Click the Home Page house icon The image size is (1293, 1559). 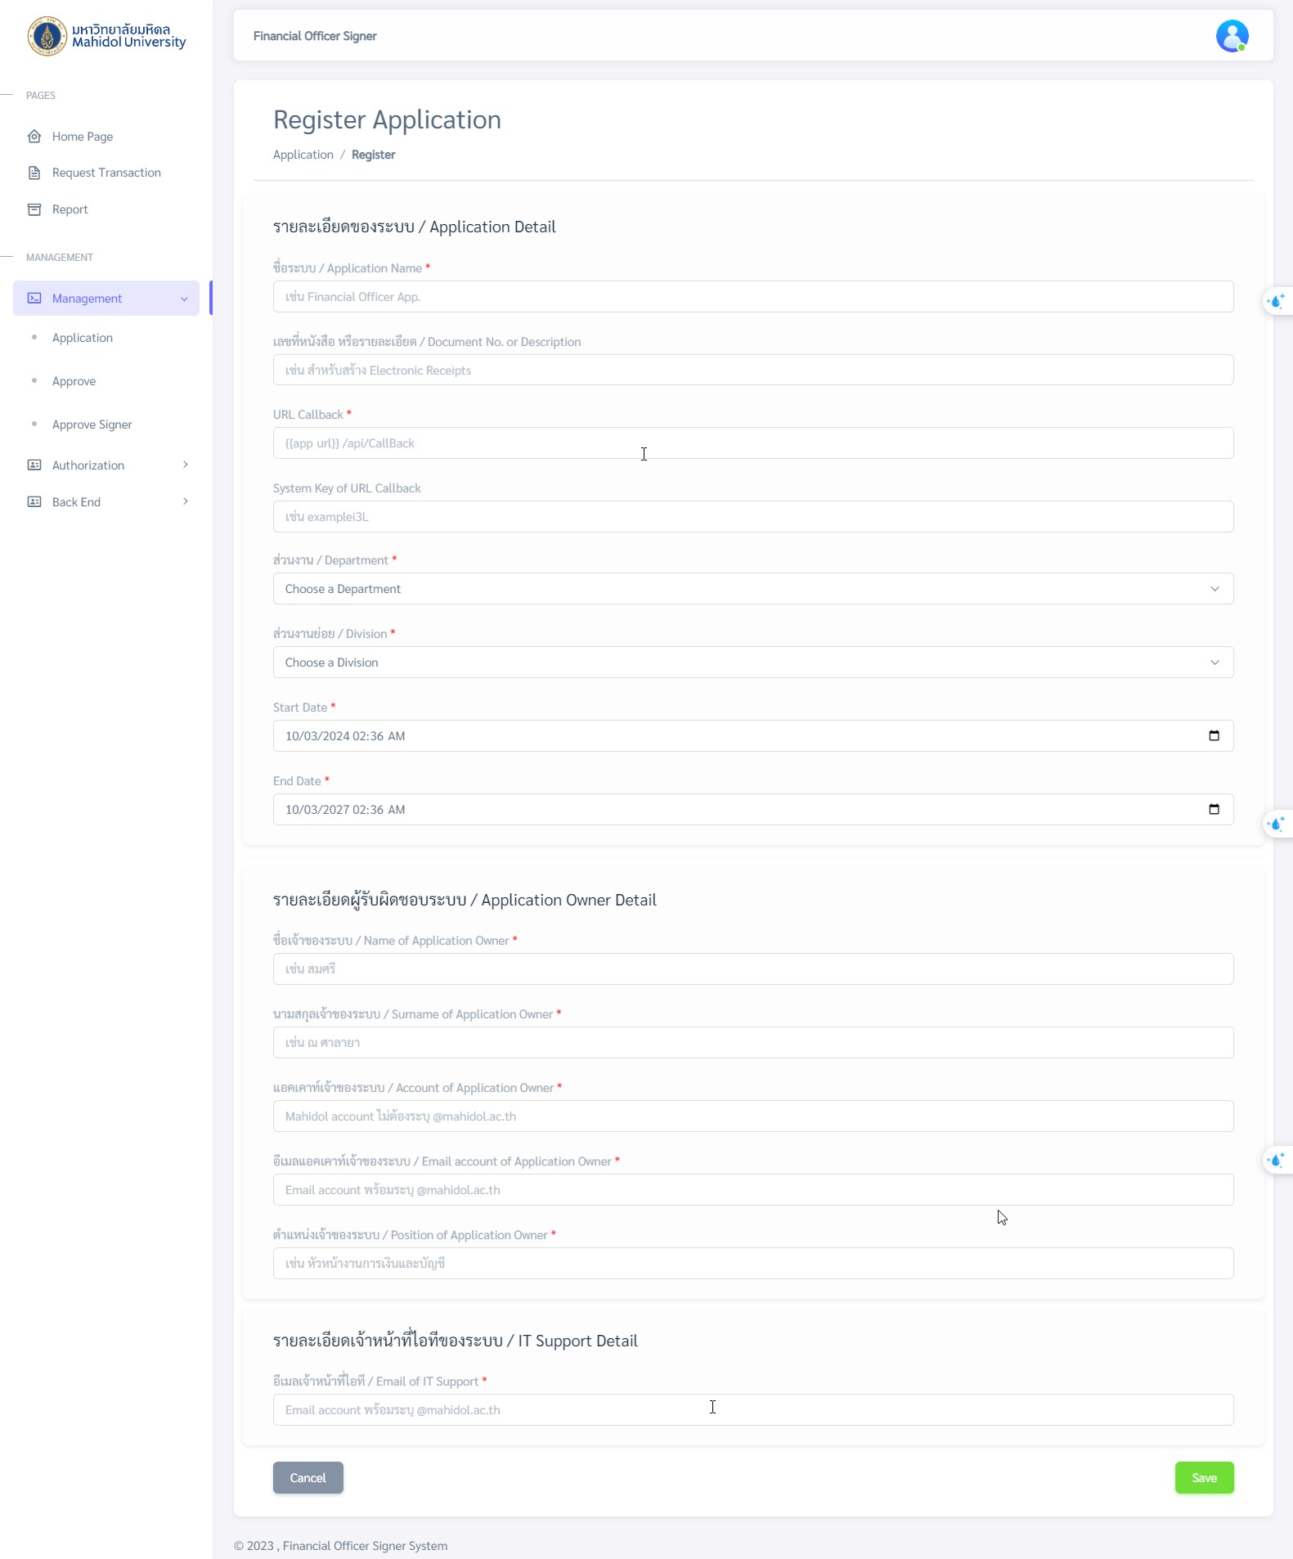[x=34, y=137]
